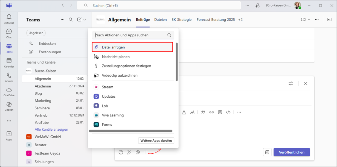Image resolution: width=337 pixels, height=167 pixels.
Task: Insert an emoji using the smiley icon
Action: (121, 152)
